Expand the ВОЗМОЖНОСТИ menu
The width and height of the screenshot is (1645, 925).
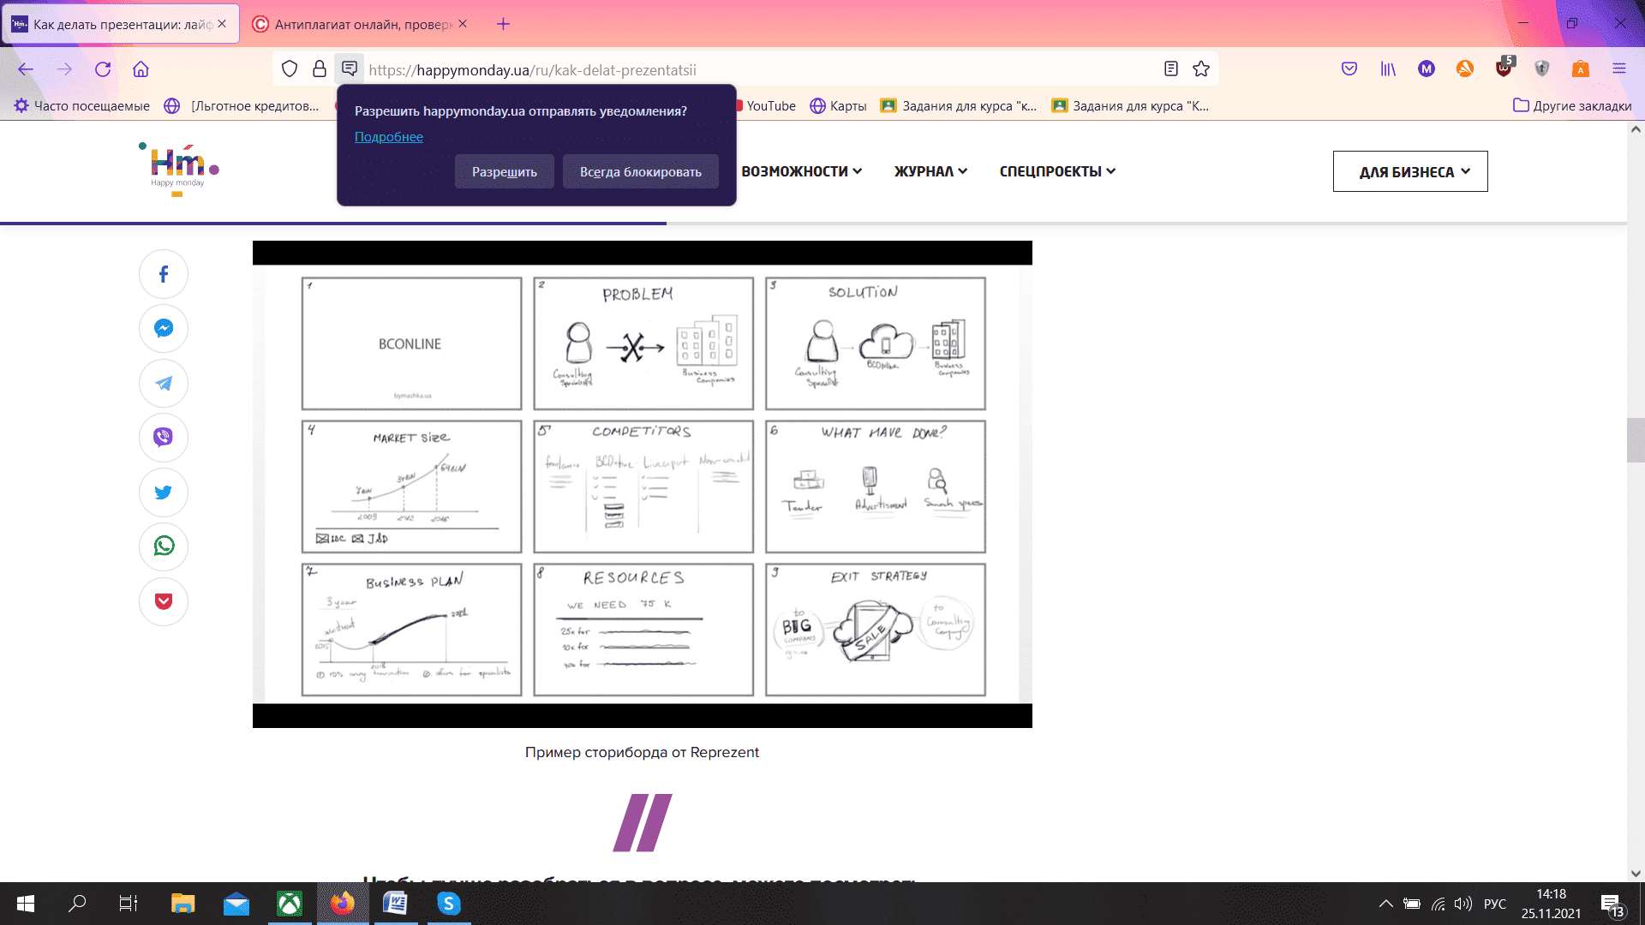801,171
